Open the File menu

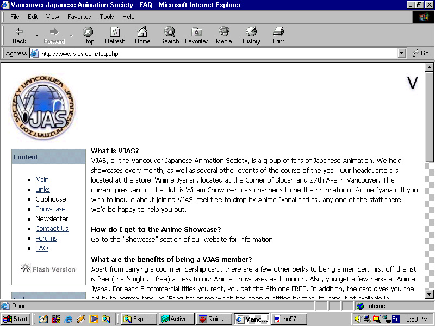15,17
